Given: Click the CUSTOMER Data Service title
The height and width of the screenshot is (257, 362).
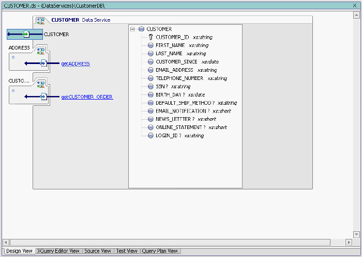Looking at the screenshot, I should click(81, 20).
